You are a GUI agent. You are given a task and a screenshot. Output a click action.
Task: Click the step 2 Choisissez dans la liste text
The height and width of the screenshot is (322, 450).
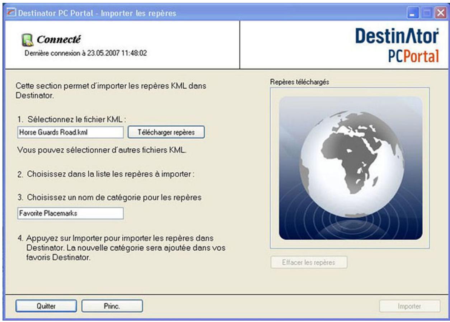(106, 175)
